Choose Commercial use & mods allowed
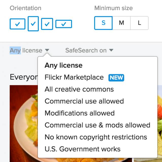Image resolution: width=162 pixels, height=162 pixels. (x=98, y=125)
